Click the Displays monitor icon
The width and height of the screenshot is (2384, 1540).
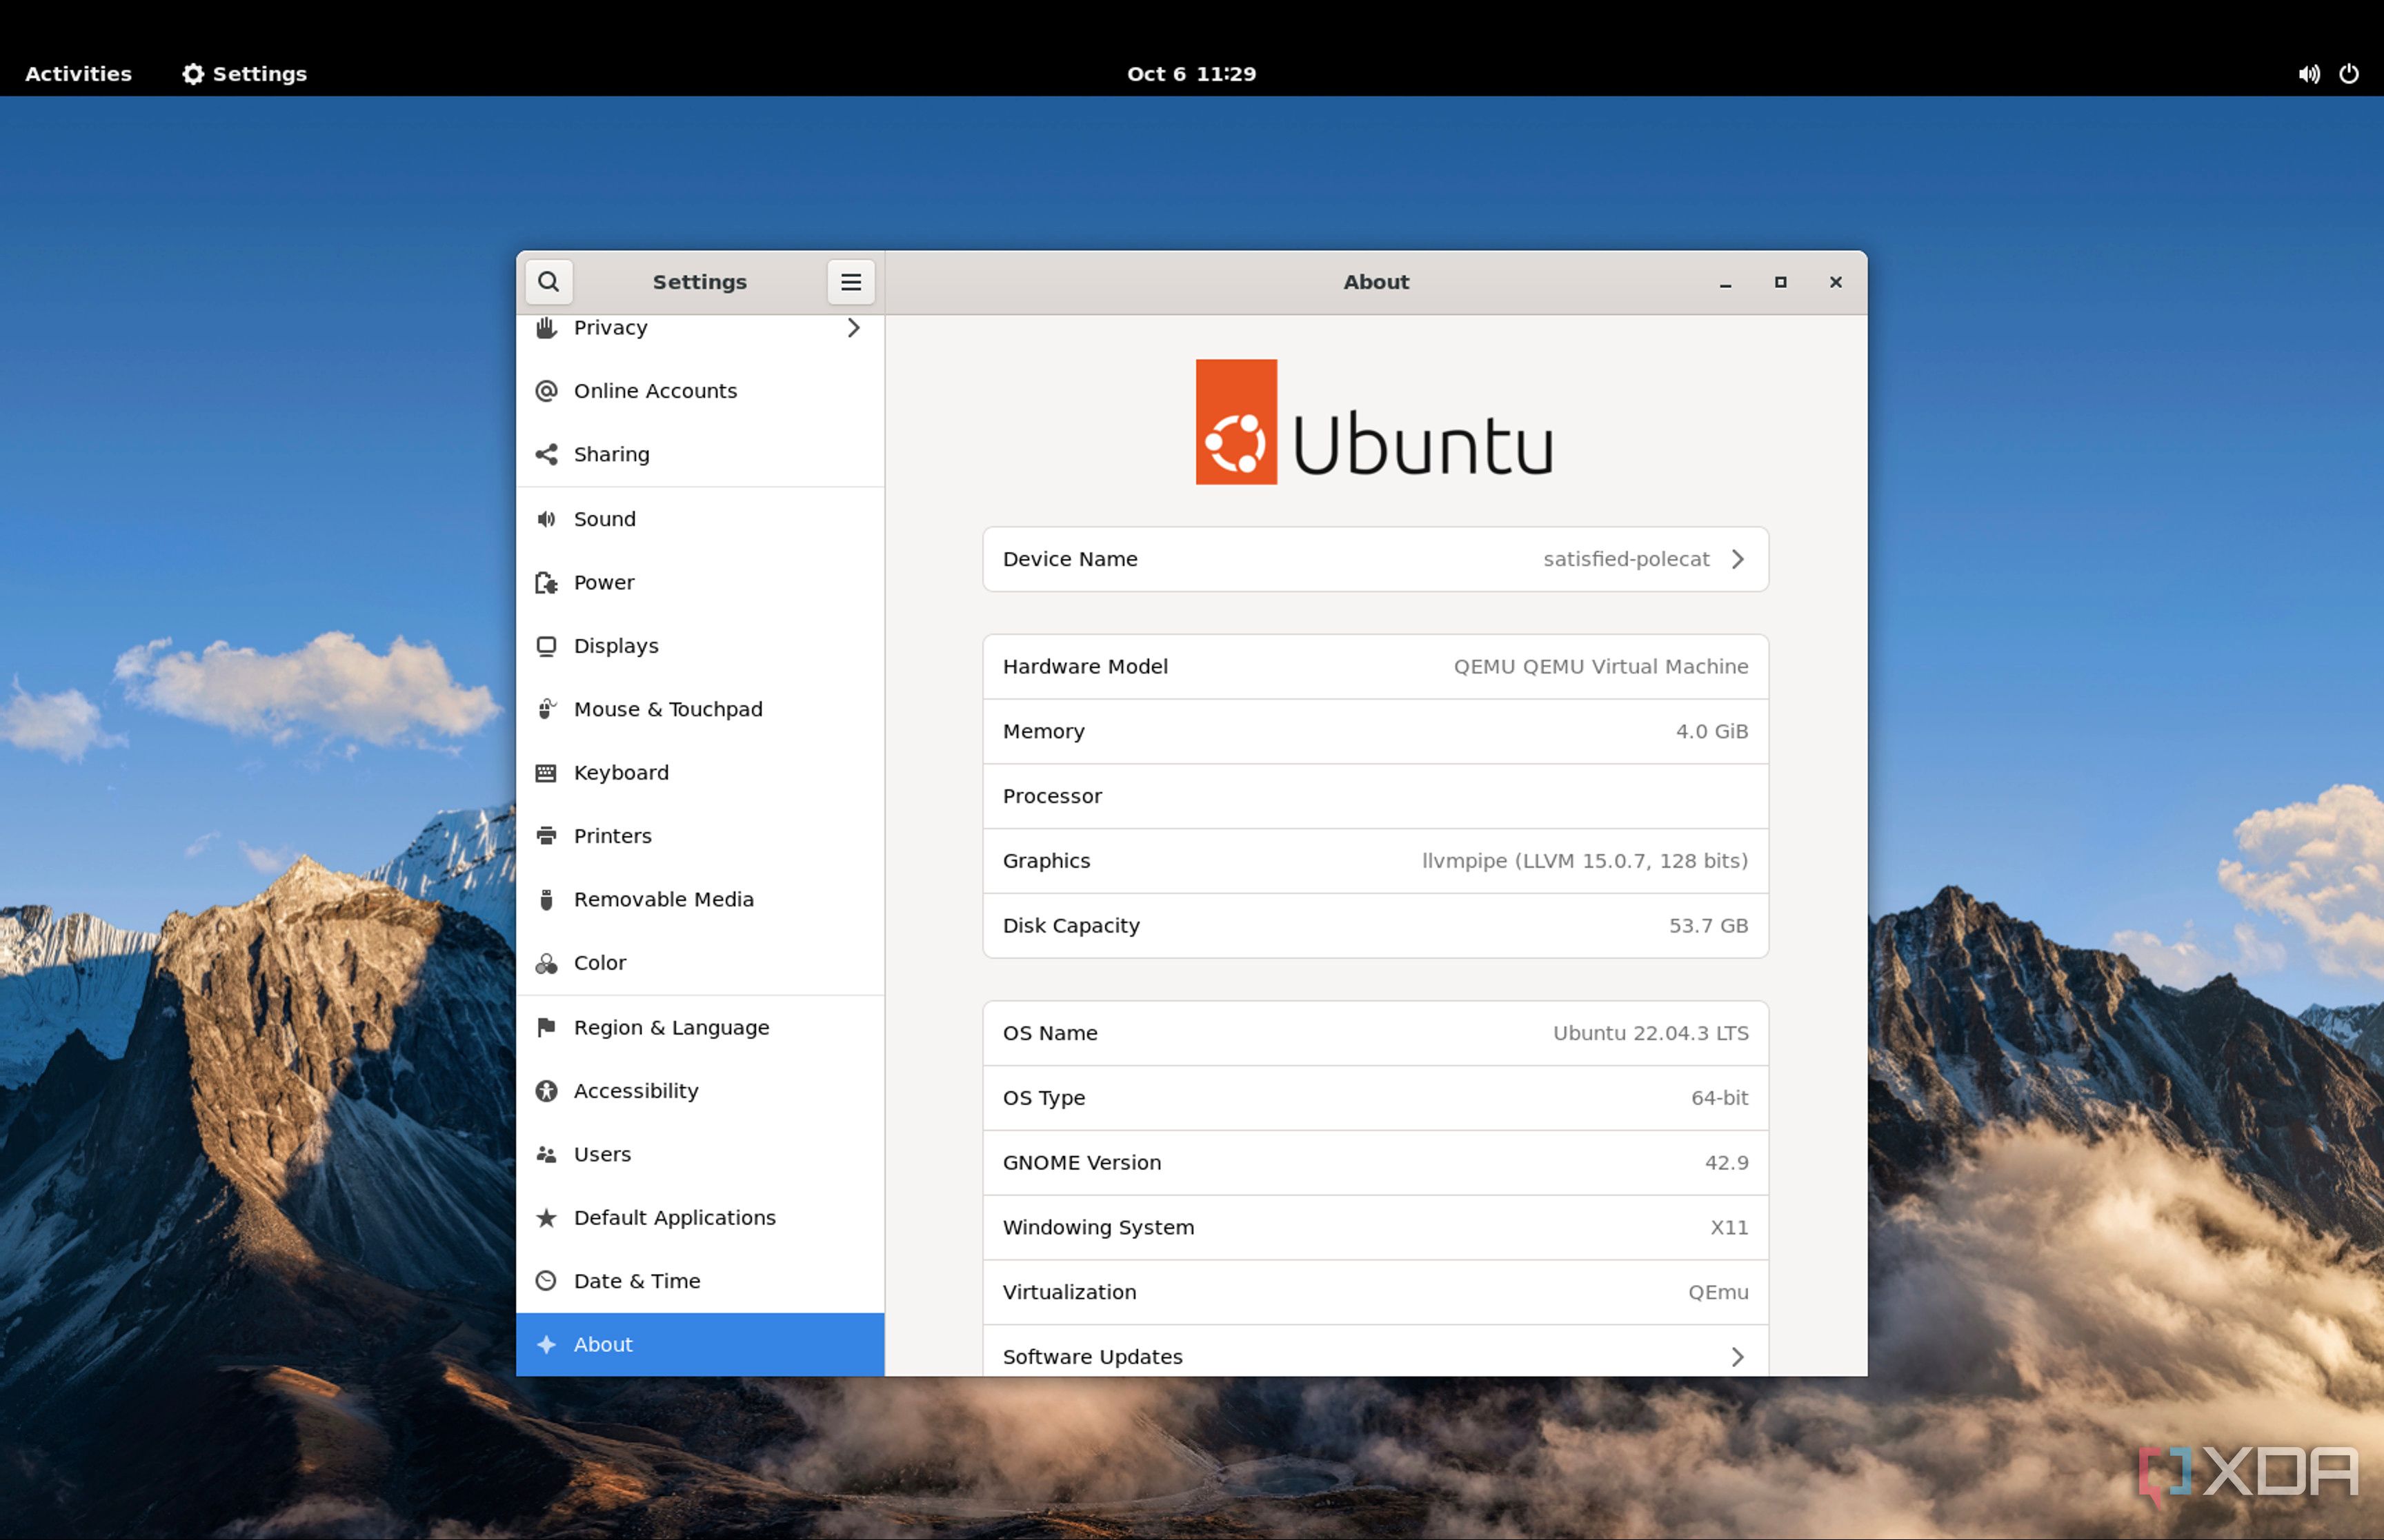546,646
